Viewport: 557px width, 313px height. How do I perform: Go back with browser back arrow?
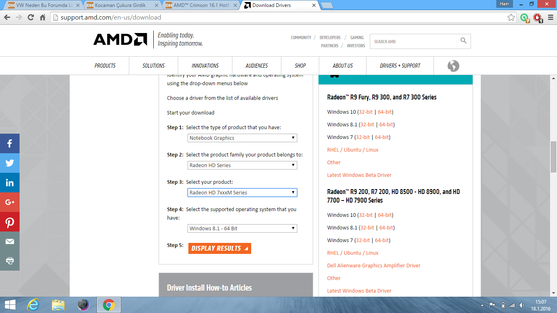[7, 18]
